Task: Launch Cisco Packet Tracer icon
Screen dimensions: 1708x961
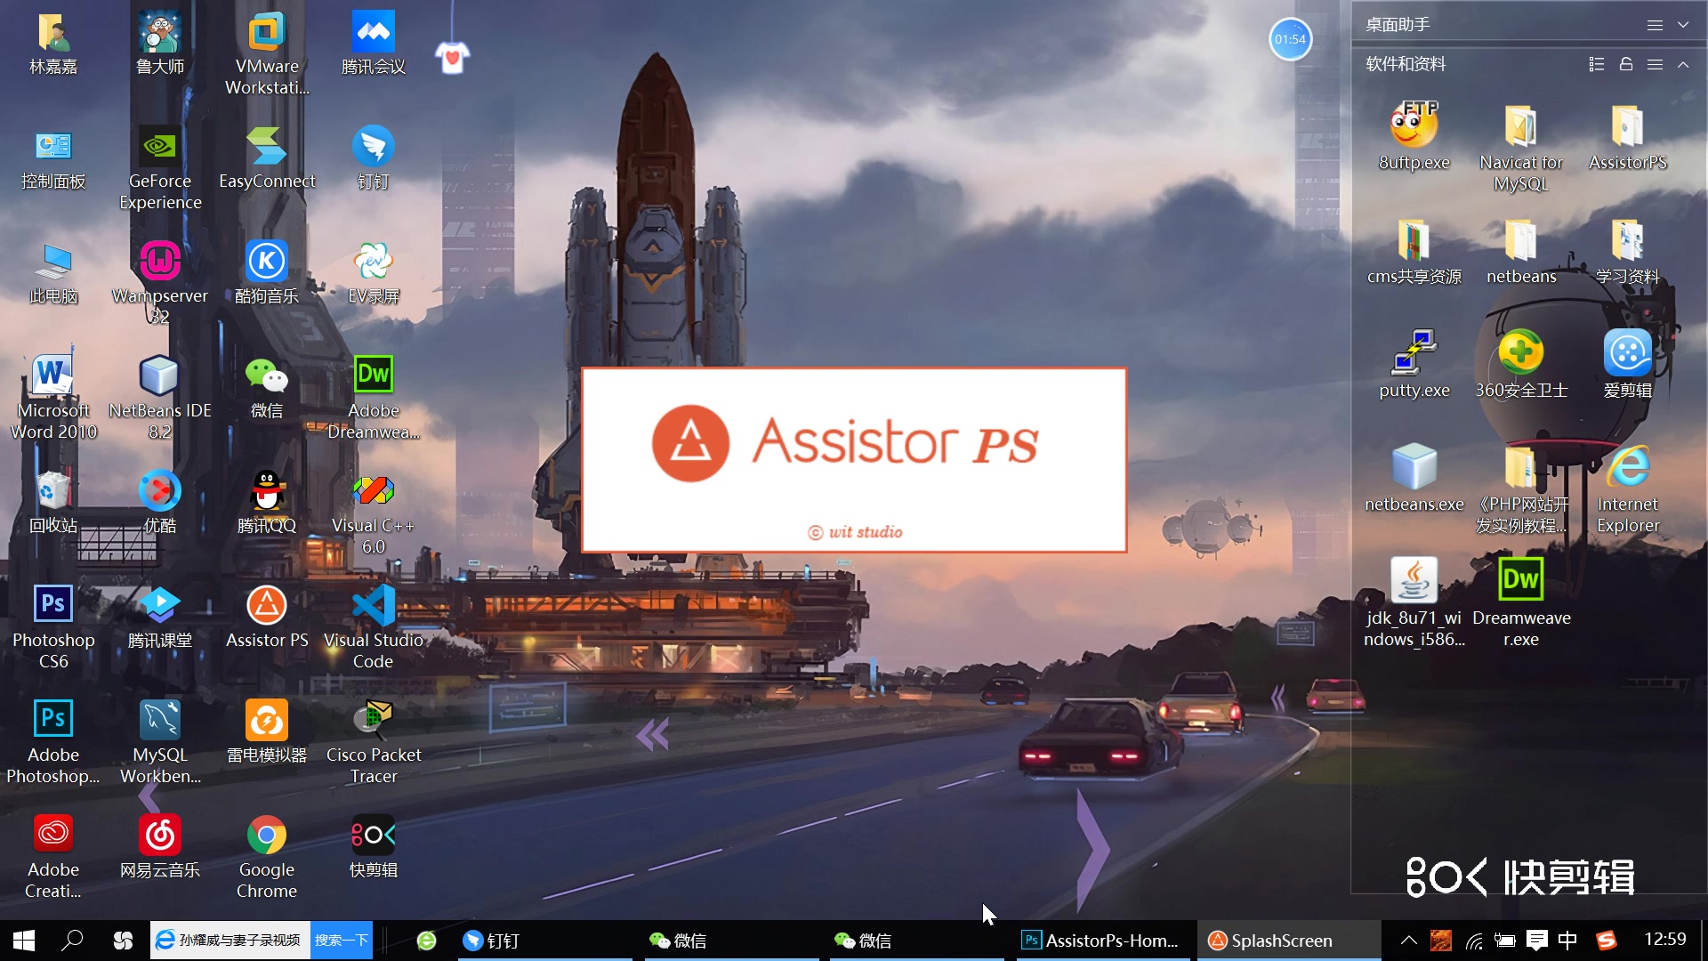Action: [x=374, y=741]
